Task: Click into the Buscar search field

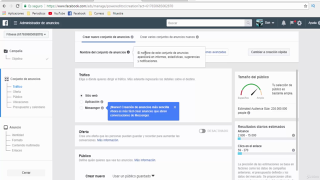Action: 205,23
